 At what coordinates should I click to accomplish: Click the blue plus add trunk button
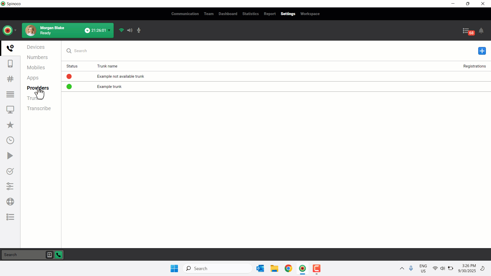tap(482, 51)
